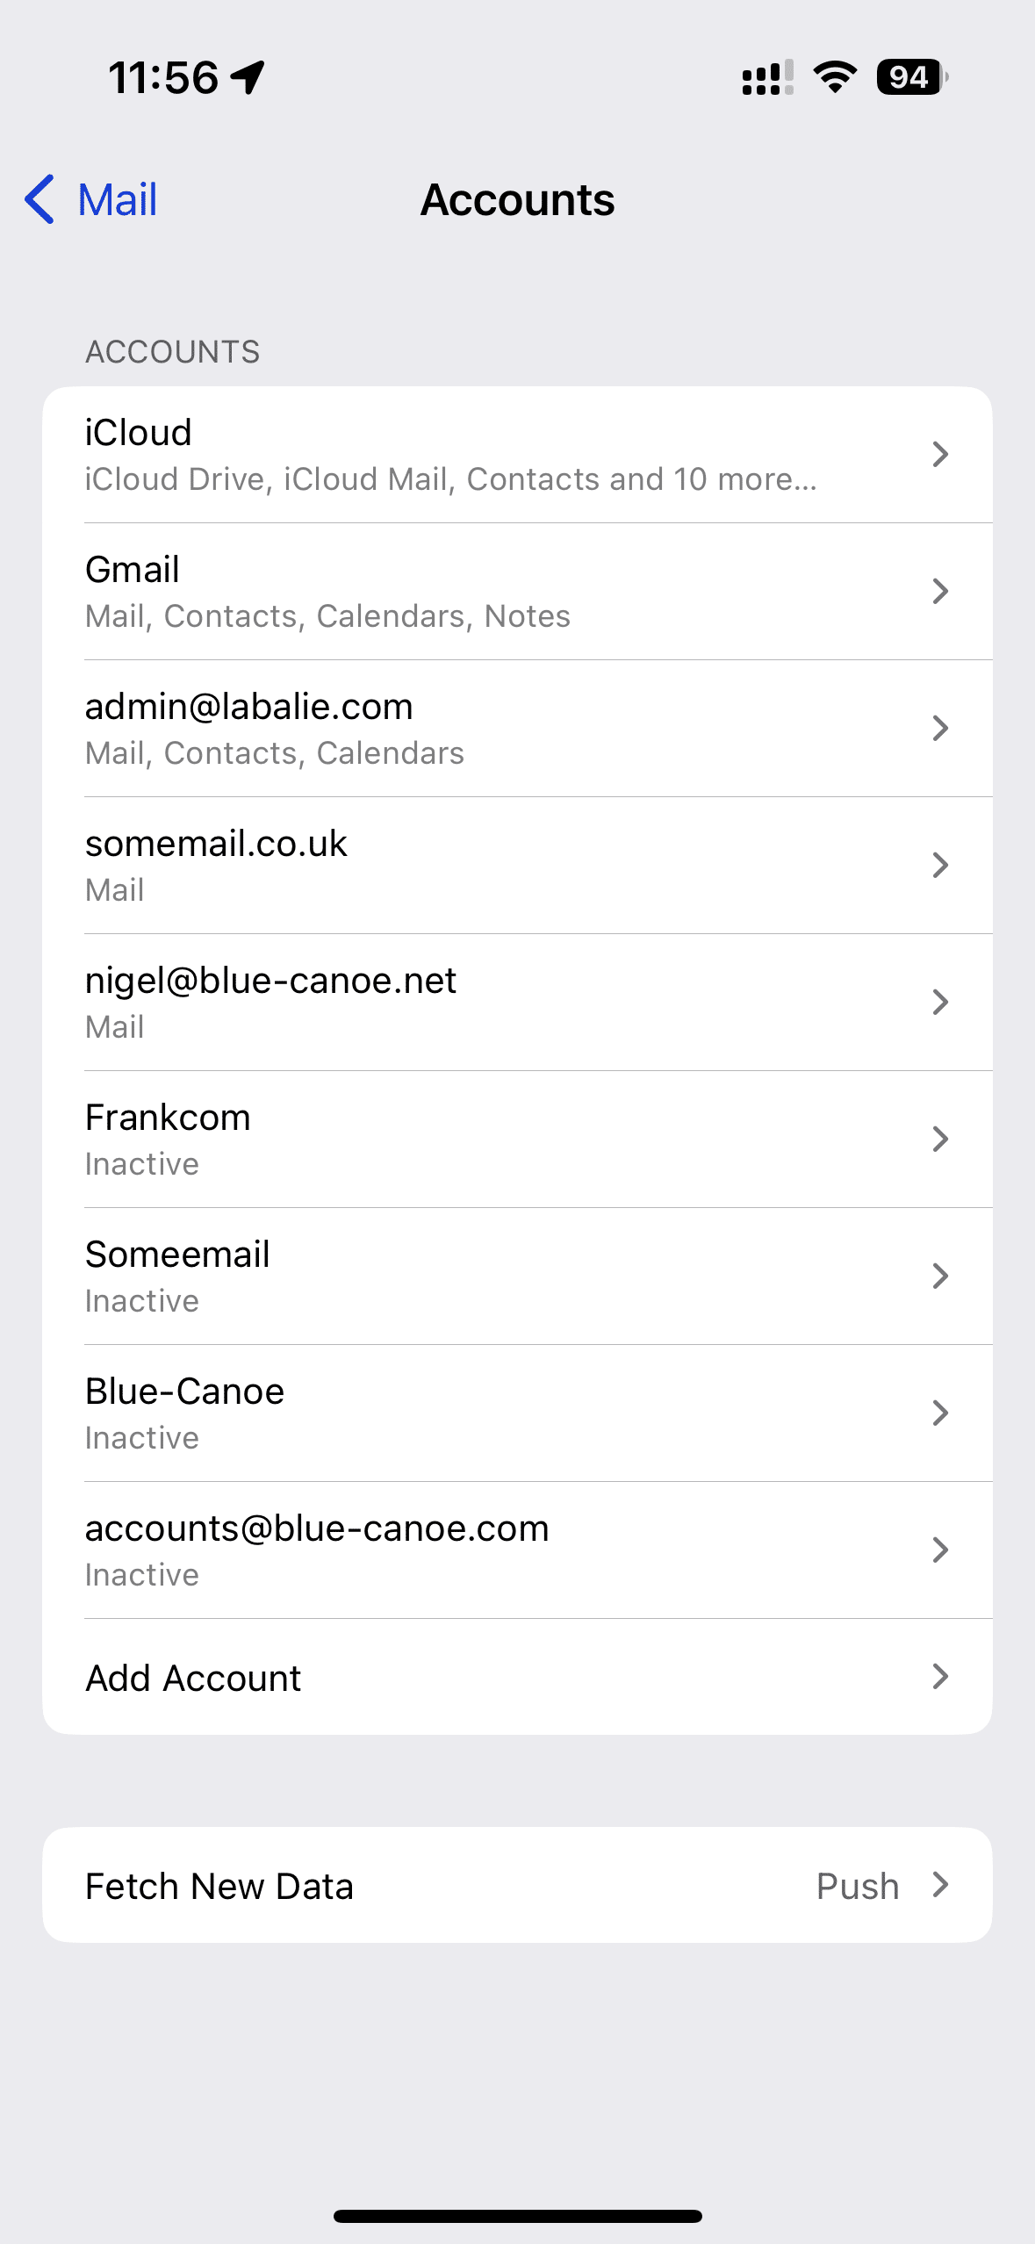This screenshot has width=1035, height=2244.
Task: Open the accounts@blue-canoe.com account
Action: (517, 1550)
